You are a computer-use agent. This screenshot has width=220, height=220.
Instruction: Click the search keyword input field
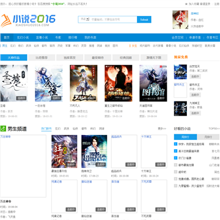point(114,20)
